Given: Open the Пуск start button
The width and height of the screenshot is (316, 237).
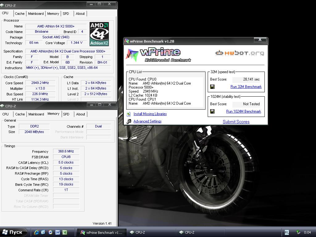Looking at the screenshot, I should [x=13, y=232].
